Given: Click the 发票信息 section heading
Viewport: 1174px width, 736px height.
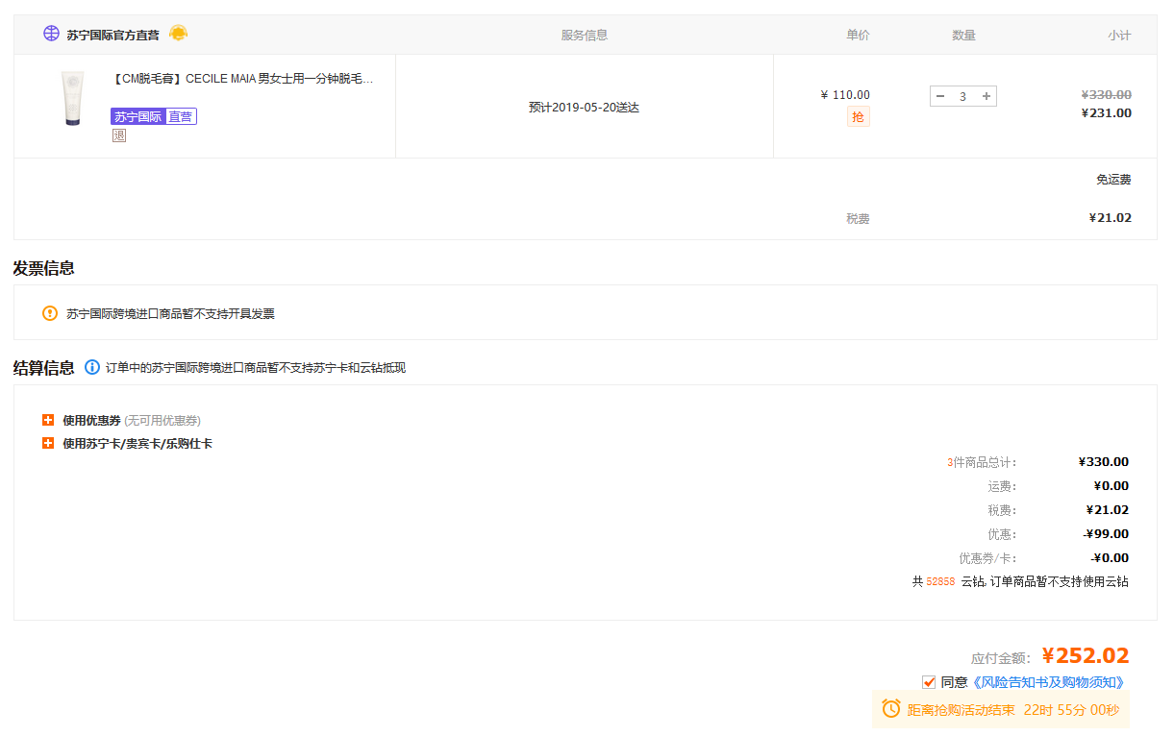Looking at the screenshot, I should [x=44, y=268].
